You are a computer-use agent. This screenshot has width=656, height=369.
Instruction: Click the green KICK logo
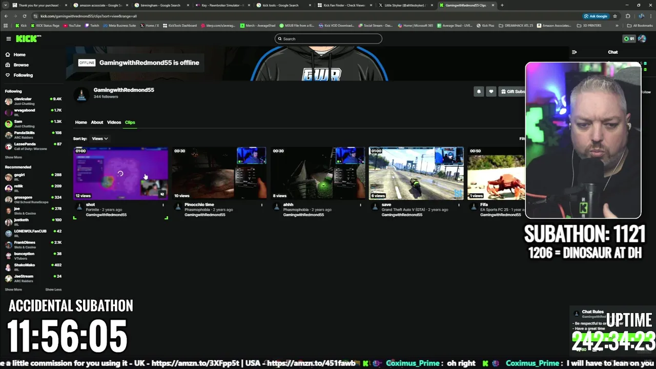click(x=26, y=39)
